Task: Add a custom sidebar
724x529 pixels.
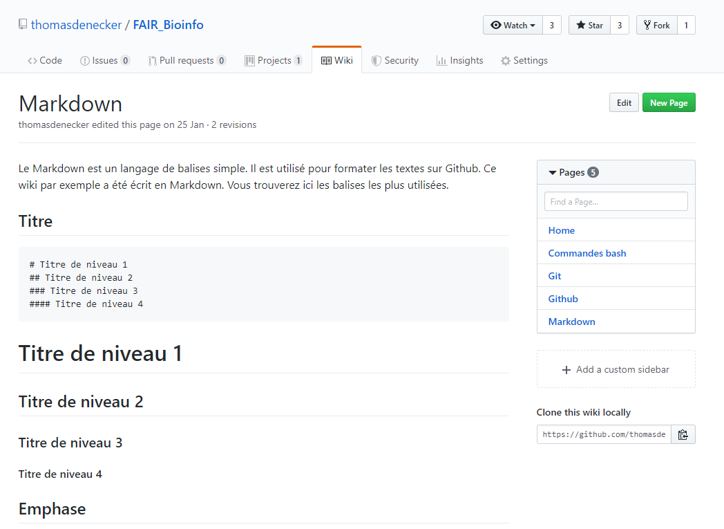Action: pyautogui.click(x=616, y=369)
